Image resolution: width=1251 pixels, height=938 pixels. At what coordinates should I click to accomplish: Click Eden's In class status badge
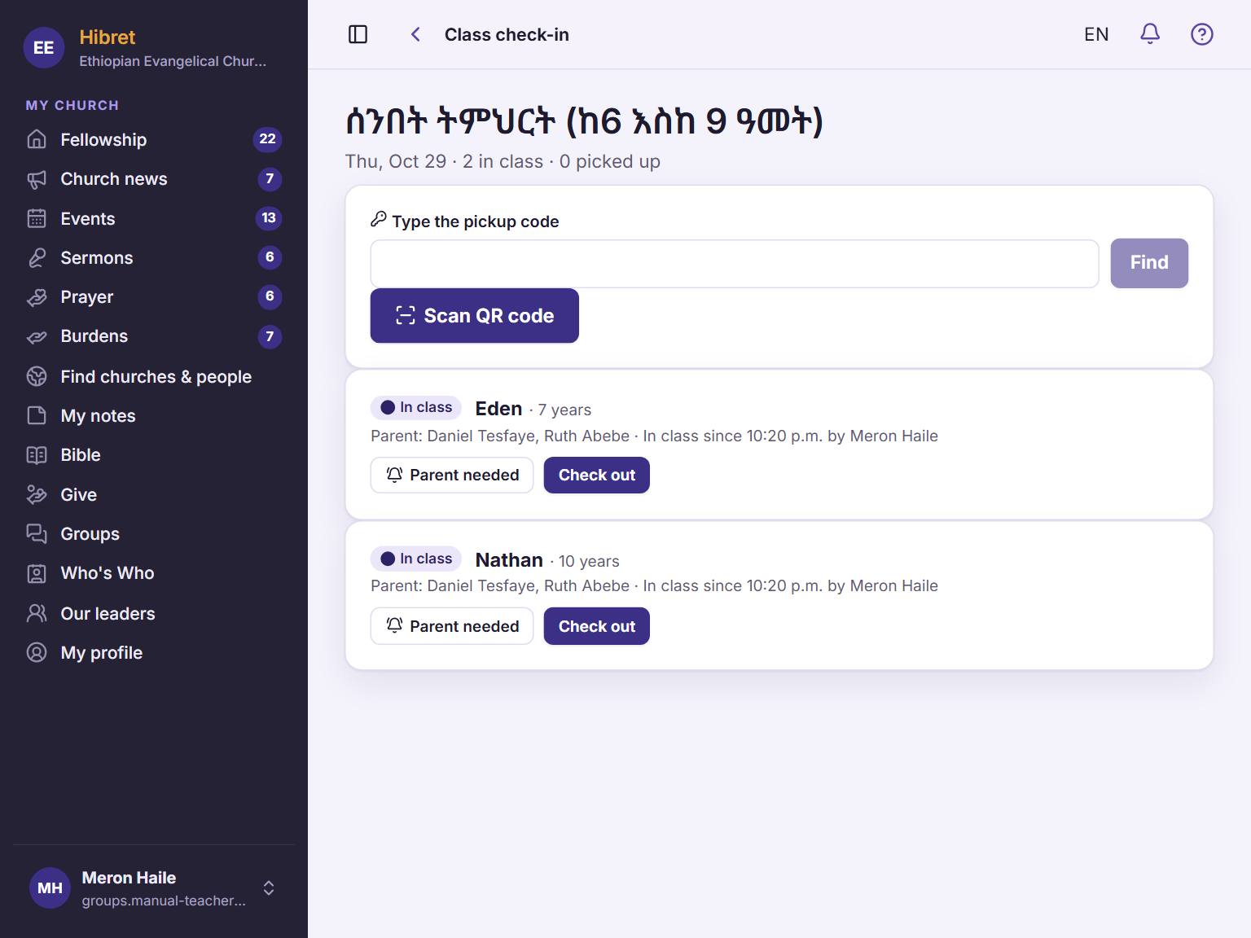click(x=416, y=407)
